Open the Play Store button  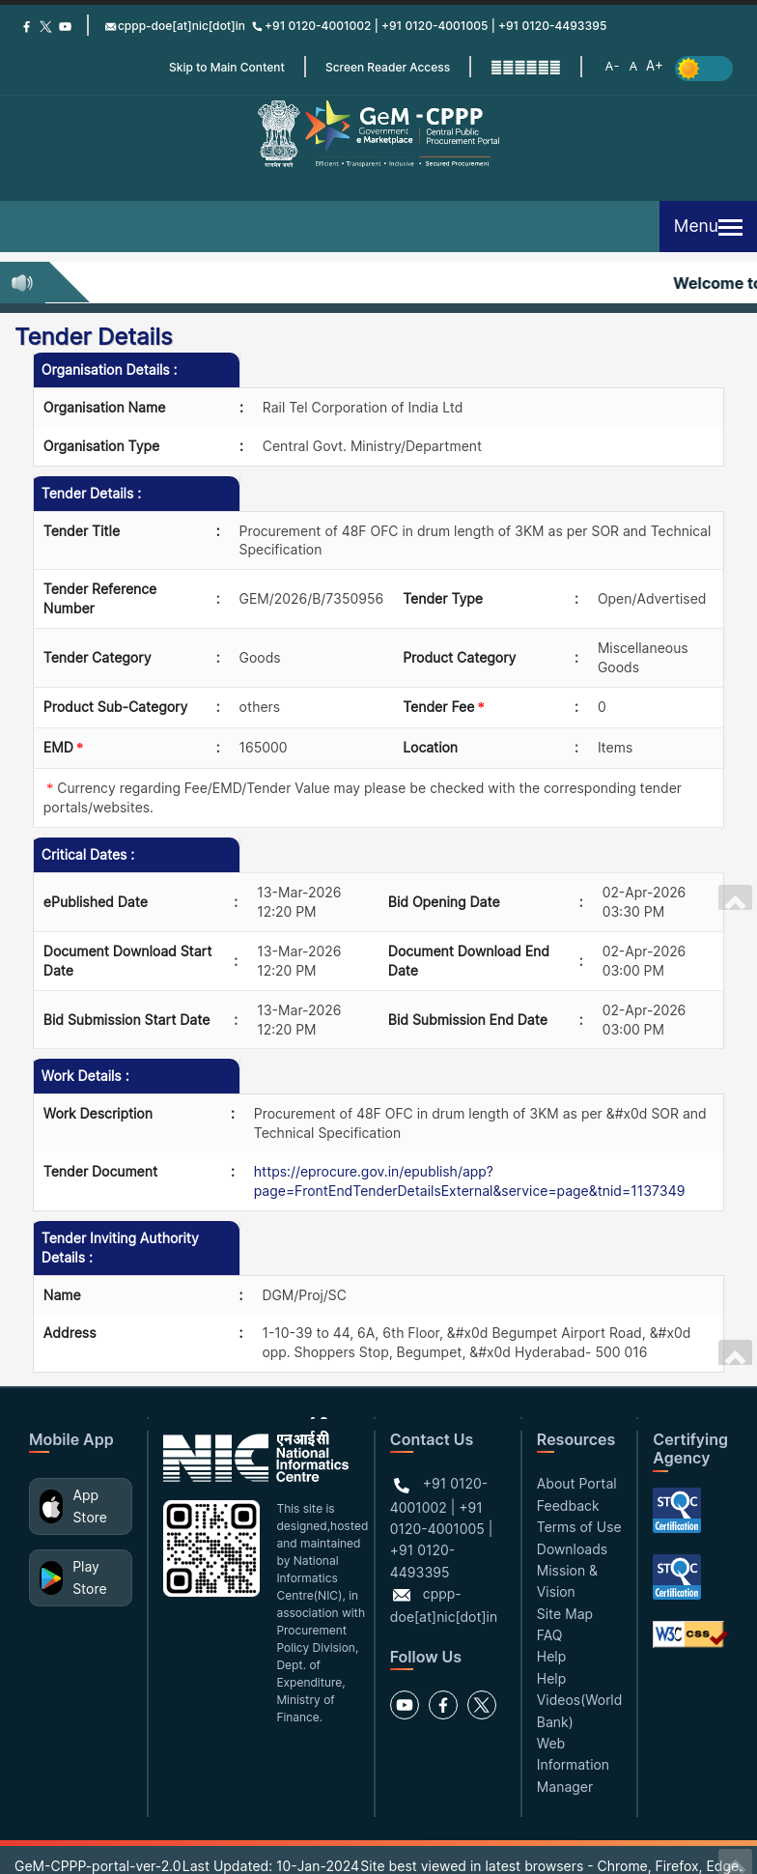(80, 1577)
